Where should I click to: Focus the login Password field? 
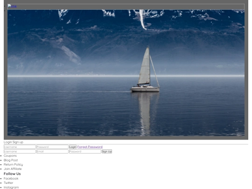click(52, 147)
